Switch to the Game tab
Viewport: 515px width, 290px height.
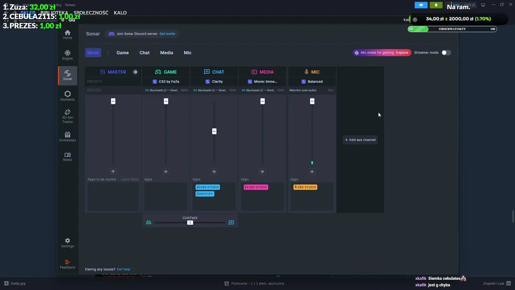pyautogui.click(x=123, y=53)
